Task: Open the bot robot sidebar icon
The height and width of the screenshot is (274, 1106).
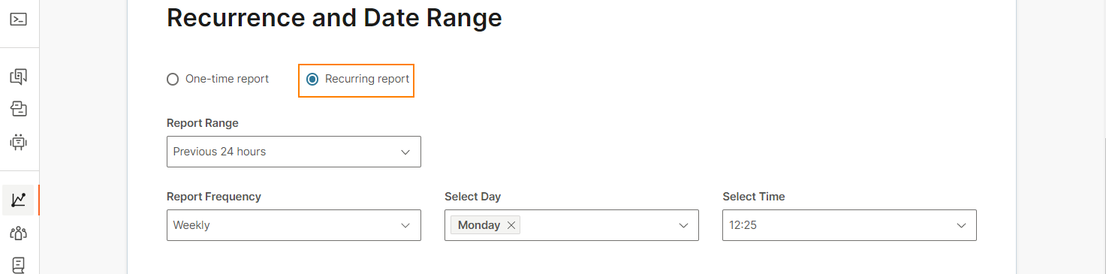Action: point(19,141)
